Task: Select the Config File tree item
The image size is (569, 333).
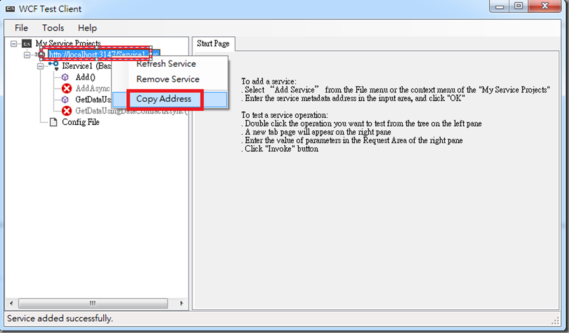Action: [x=80, y=122]
